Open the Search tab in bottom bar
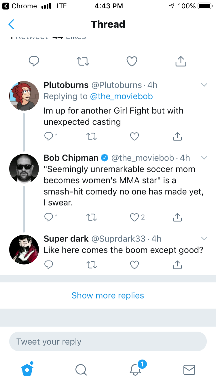This screenshot has width=216, height=384. (x=81, y=370)
